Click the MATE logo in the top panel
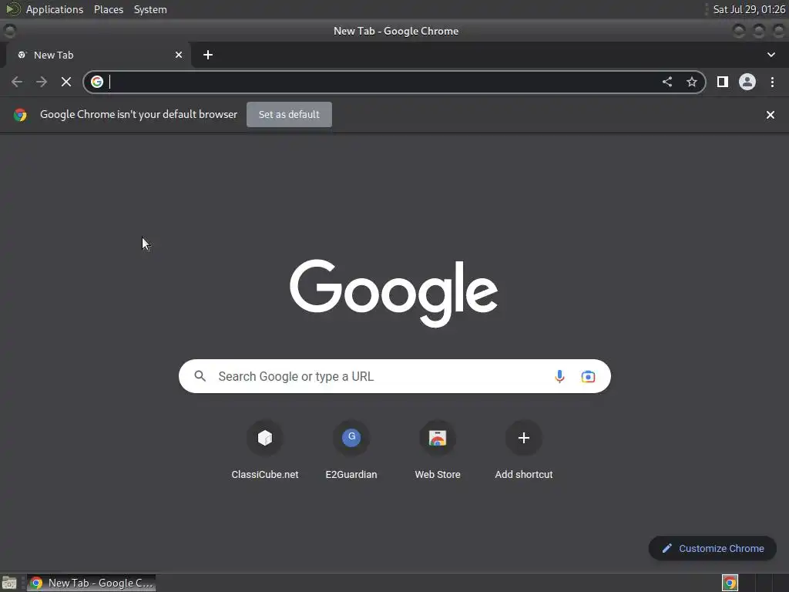 click(x=12, y=9)
